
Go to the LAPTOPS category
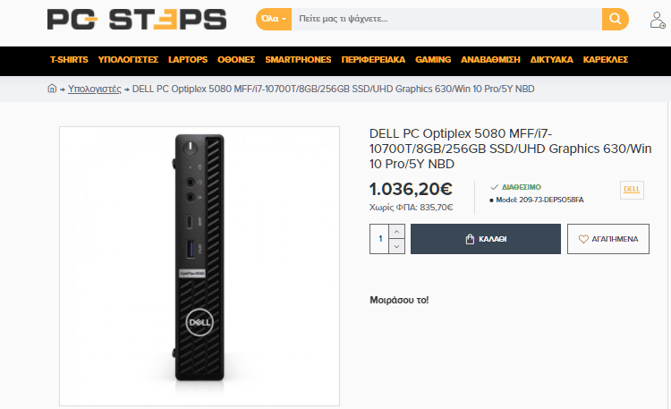coord(188,60)
